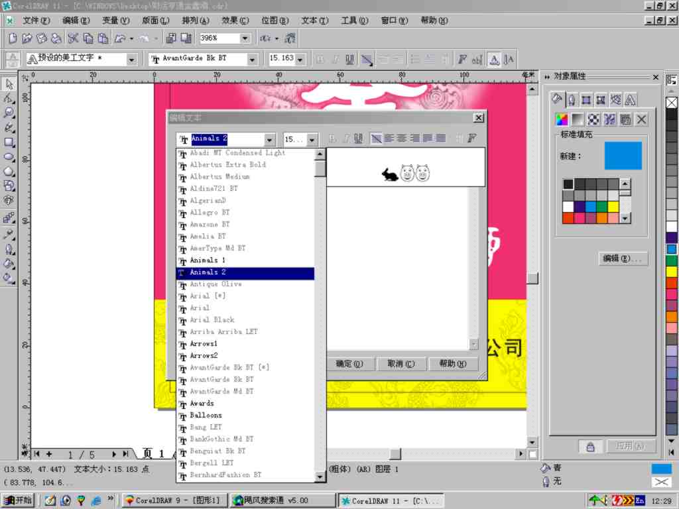Image resolution: width=679 pixels, height=509 pixels.
Task: Expand the text preset list dropdown
Action: click(132, 59)
